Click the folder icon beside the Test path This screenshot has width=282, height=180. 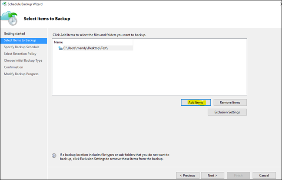click(x=60, y=48)
